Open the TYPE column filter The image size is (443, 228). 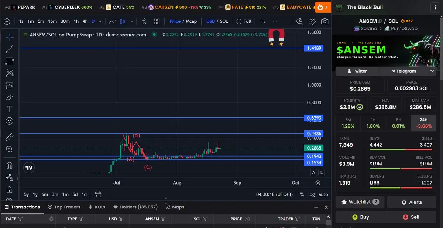coord(81,219)
